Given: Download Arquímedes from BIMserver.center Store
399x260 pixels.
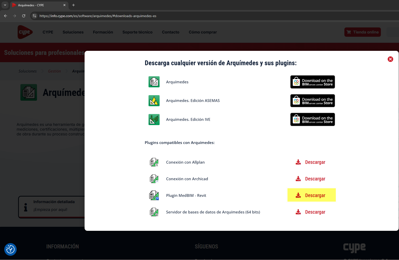Looking at the screenshot, I should (312, 82).
